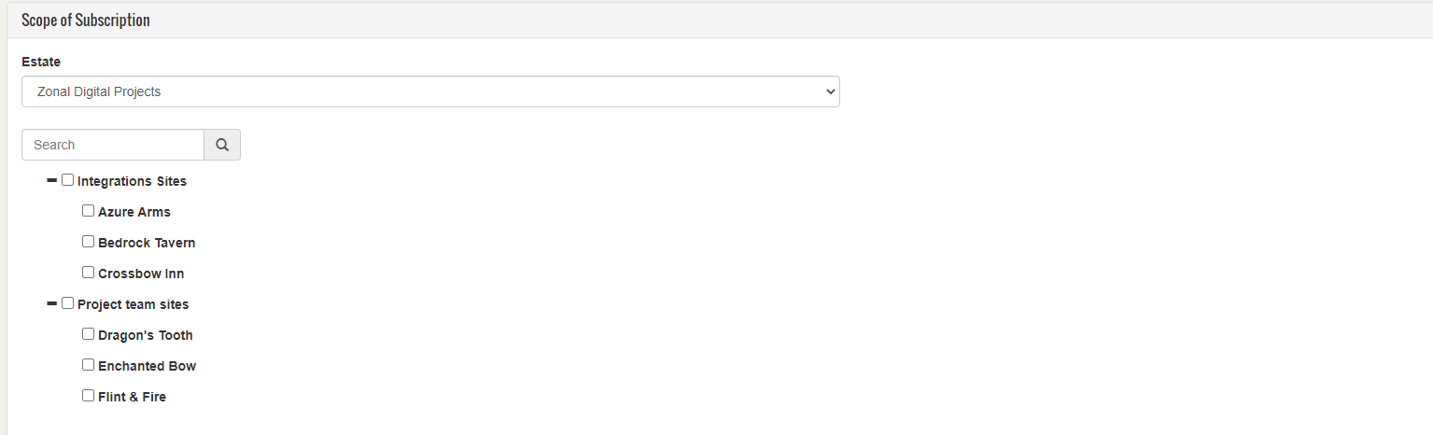Tick the Integrations Sites checkbox
Viewport: 1433px width, 435px height.
68,180
